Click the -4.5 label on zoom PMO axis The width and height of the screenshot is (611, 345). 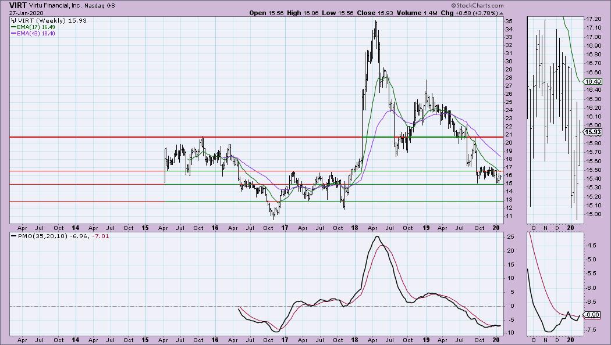591,246
